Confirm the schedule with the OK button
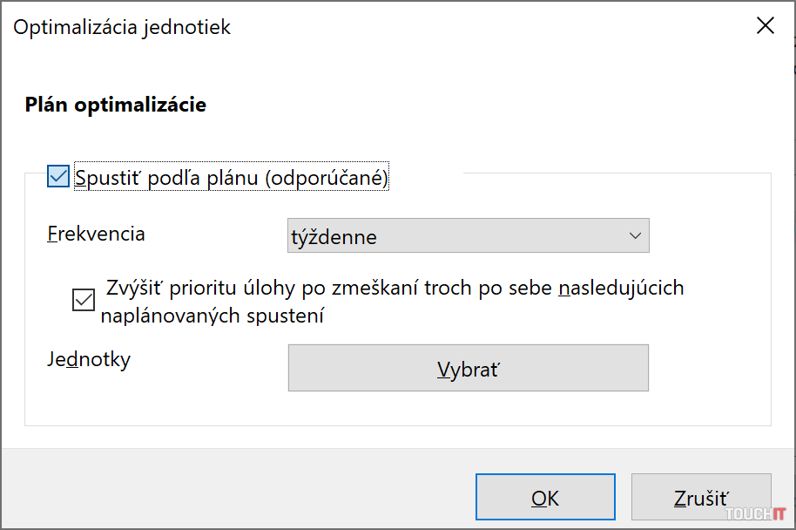 click(x=545, y=498)
